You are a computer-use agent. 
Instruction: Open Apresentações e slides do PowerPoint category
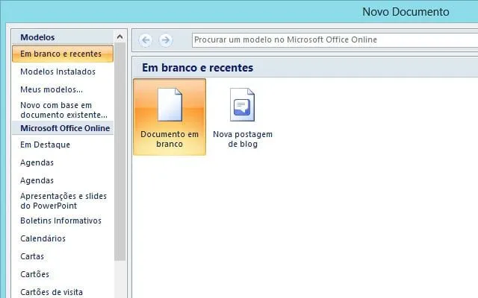(63, 200)
